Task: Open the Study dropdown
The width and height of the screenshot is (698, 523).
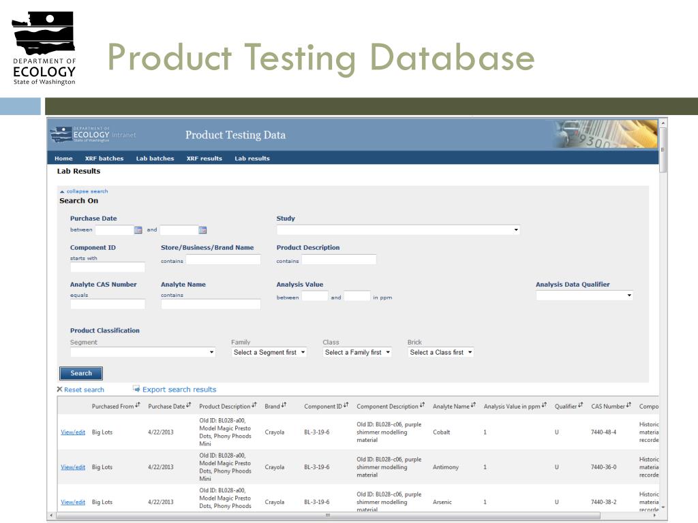Action: (398, 230)
